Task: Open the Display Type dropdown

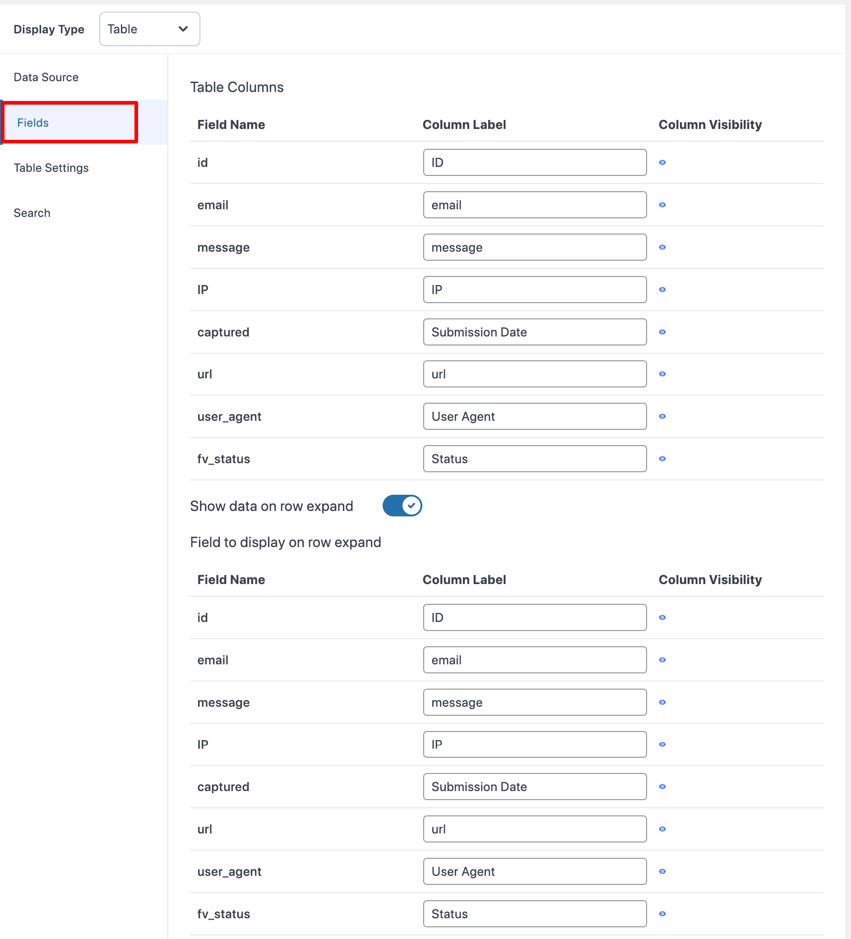Action: point(150,29)
